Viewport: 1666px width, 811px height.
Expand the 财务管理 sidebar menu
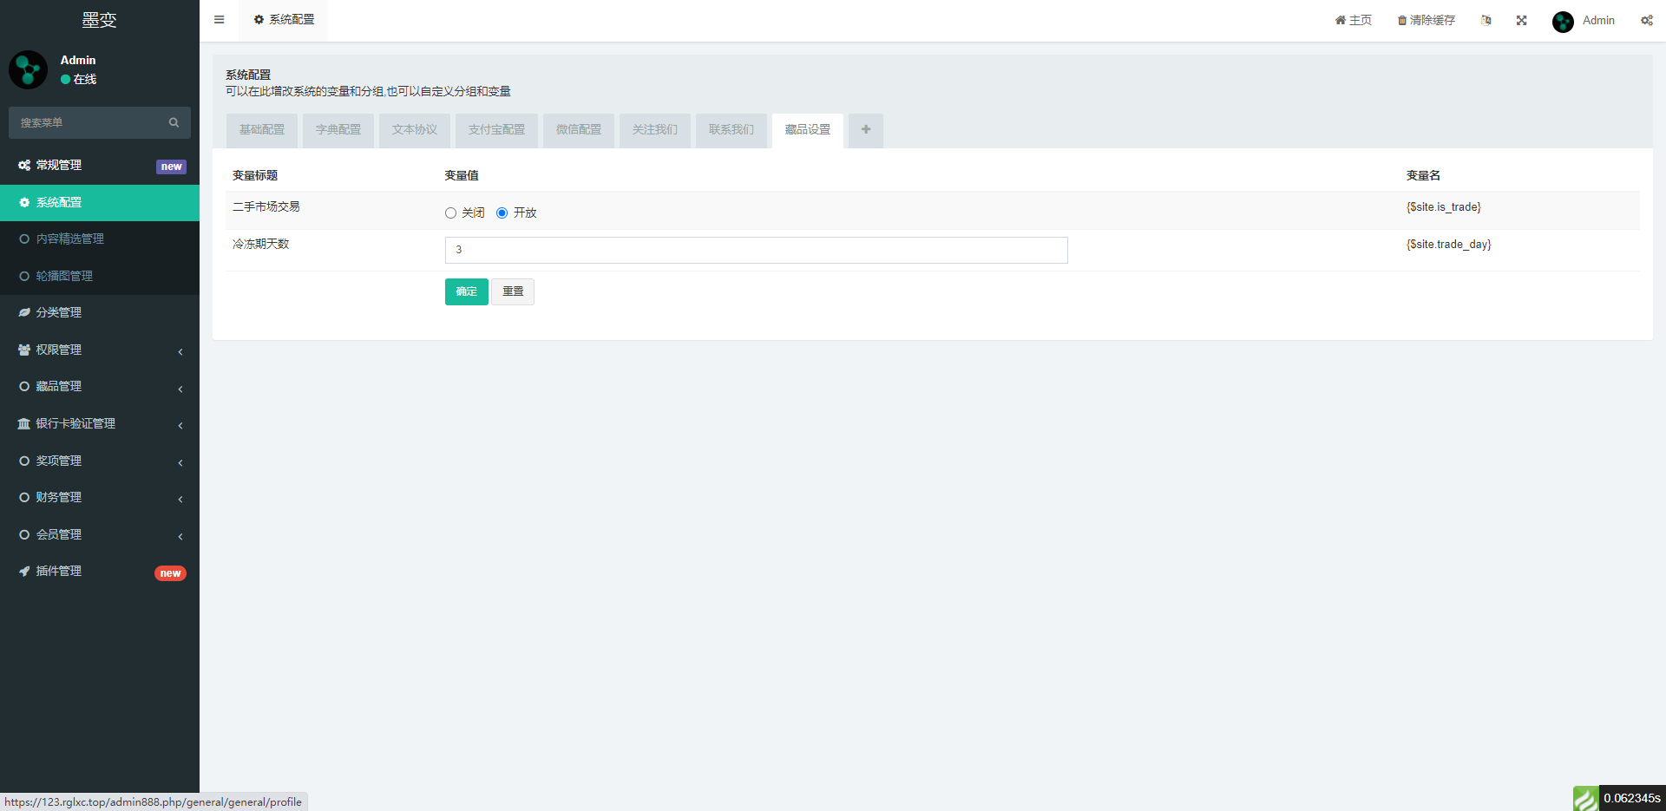click(x=100, y=498)
